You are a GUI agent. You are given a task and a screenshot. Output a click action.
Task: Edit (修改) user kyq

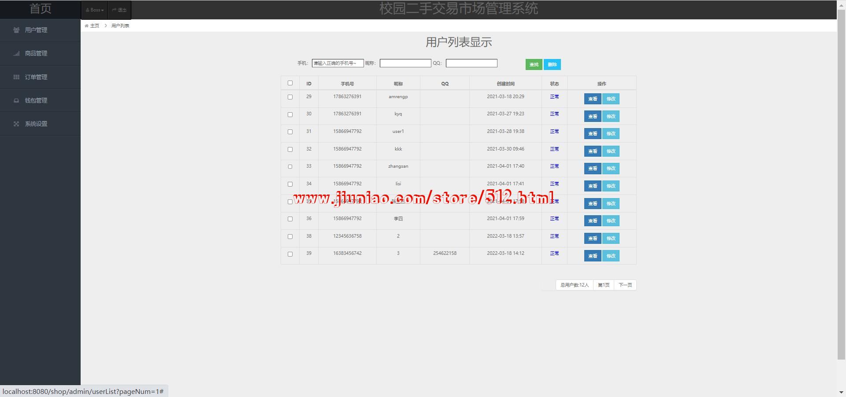[611, 116]
